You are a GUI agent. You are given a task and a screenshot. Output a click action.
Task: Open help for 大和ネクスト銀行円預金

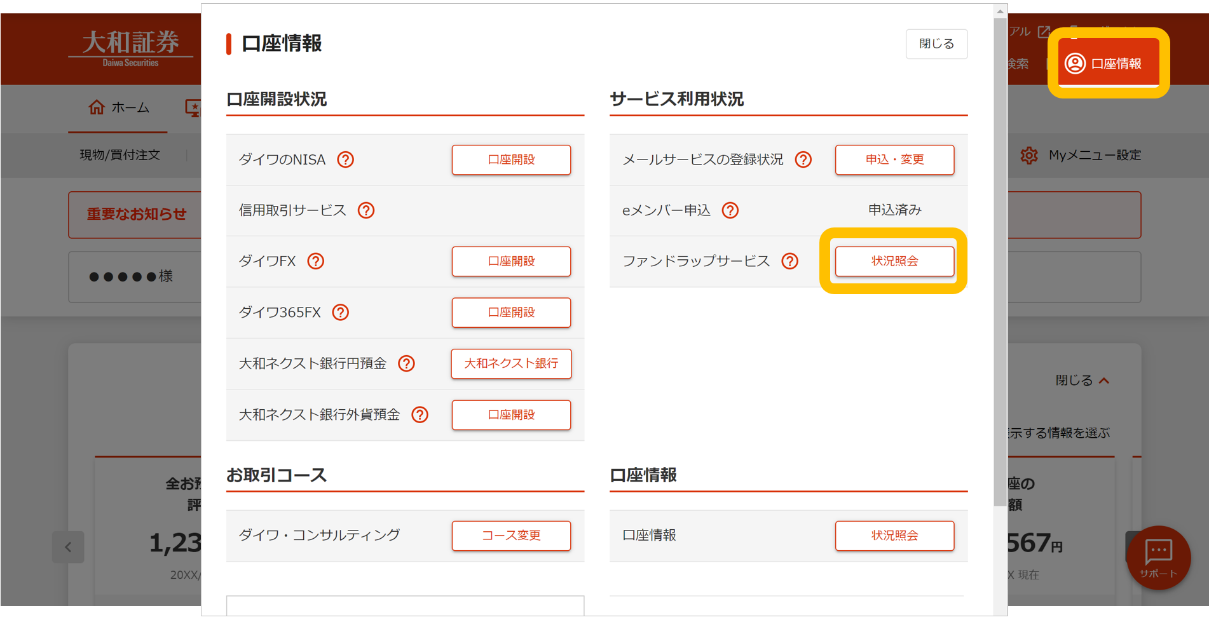point(406,363)
